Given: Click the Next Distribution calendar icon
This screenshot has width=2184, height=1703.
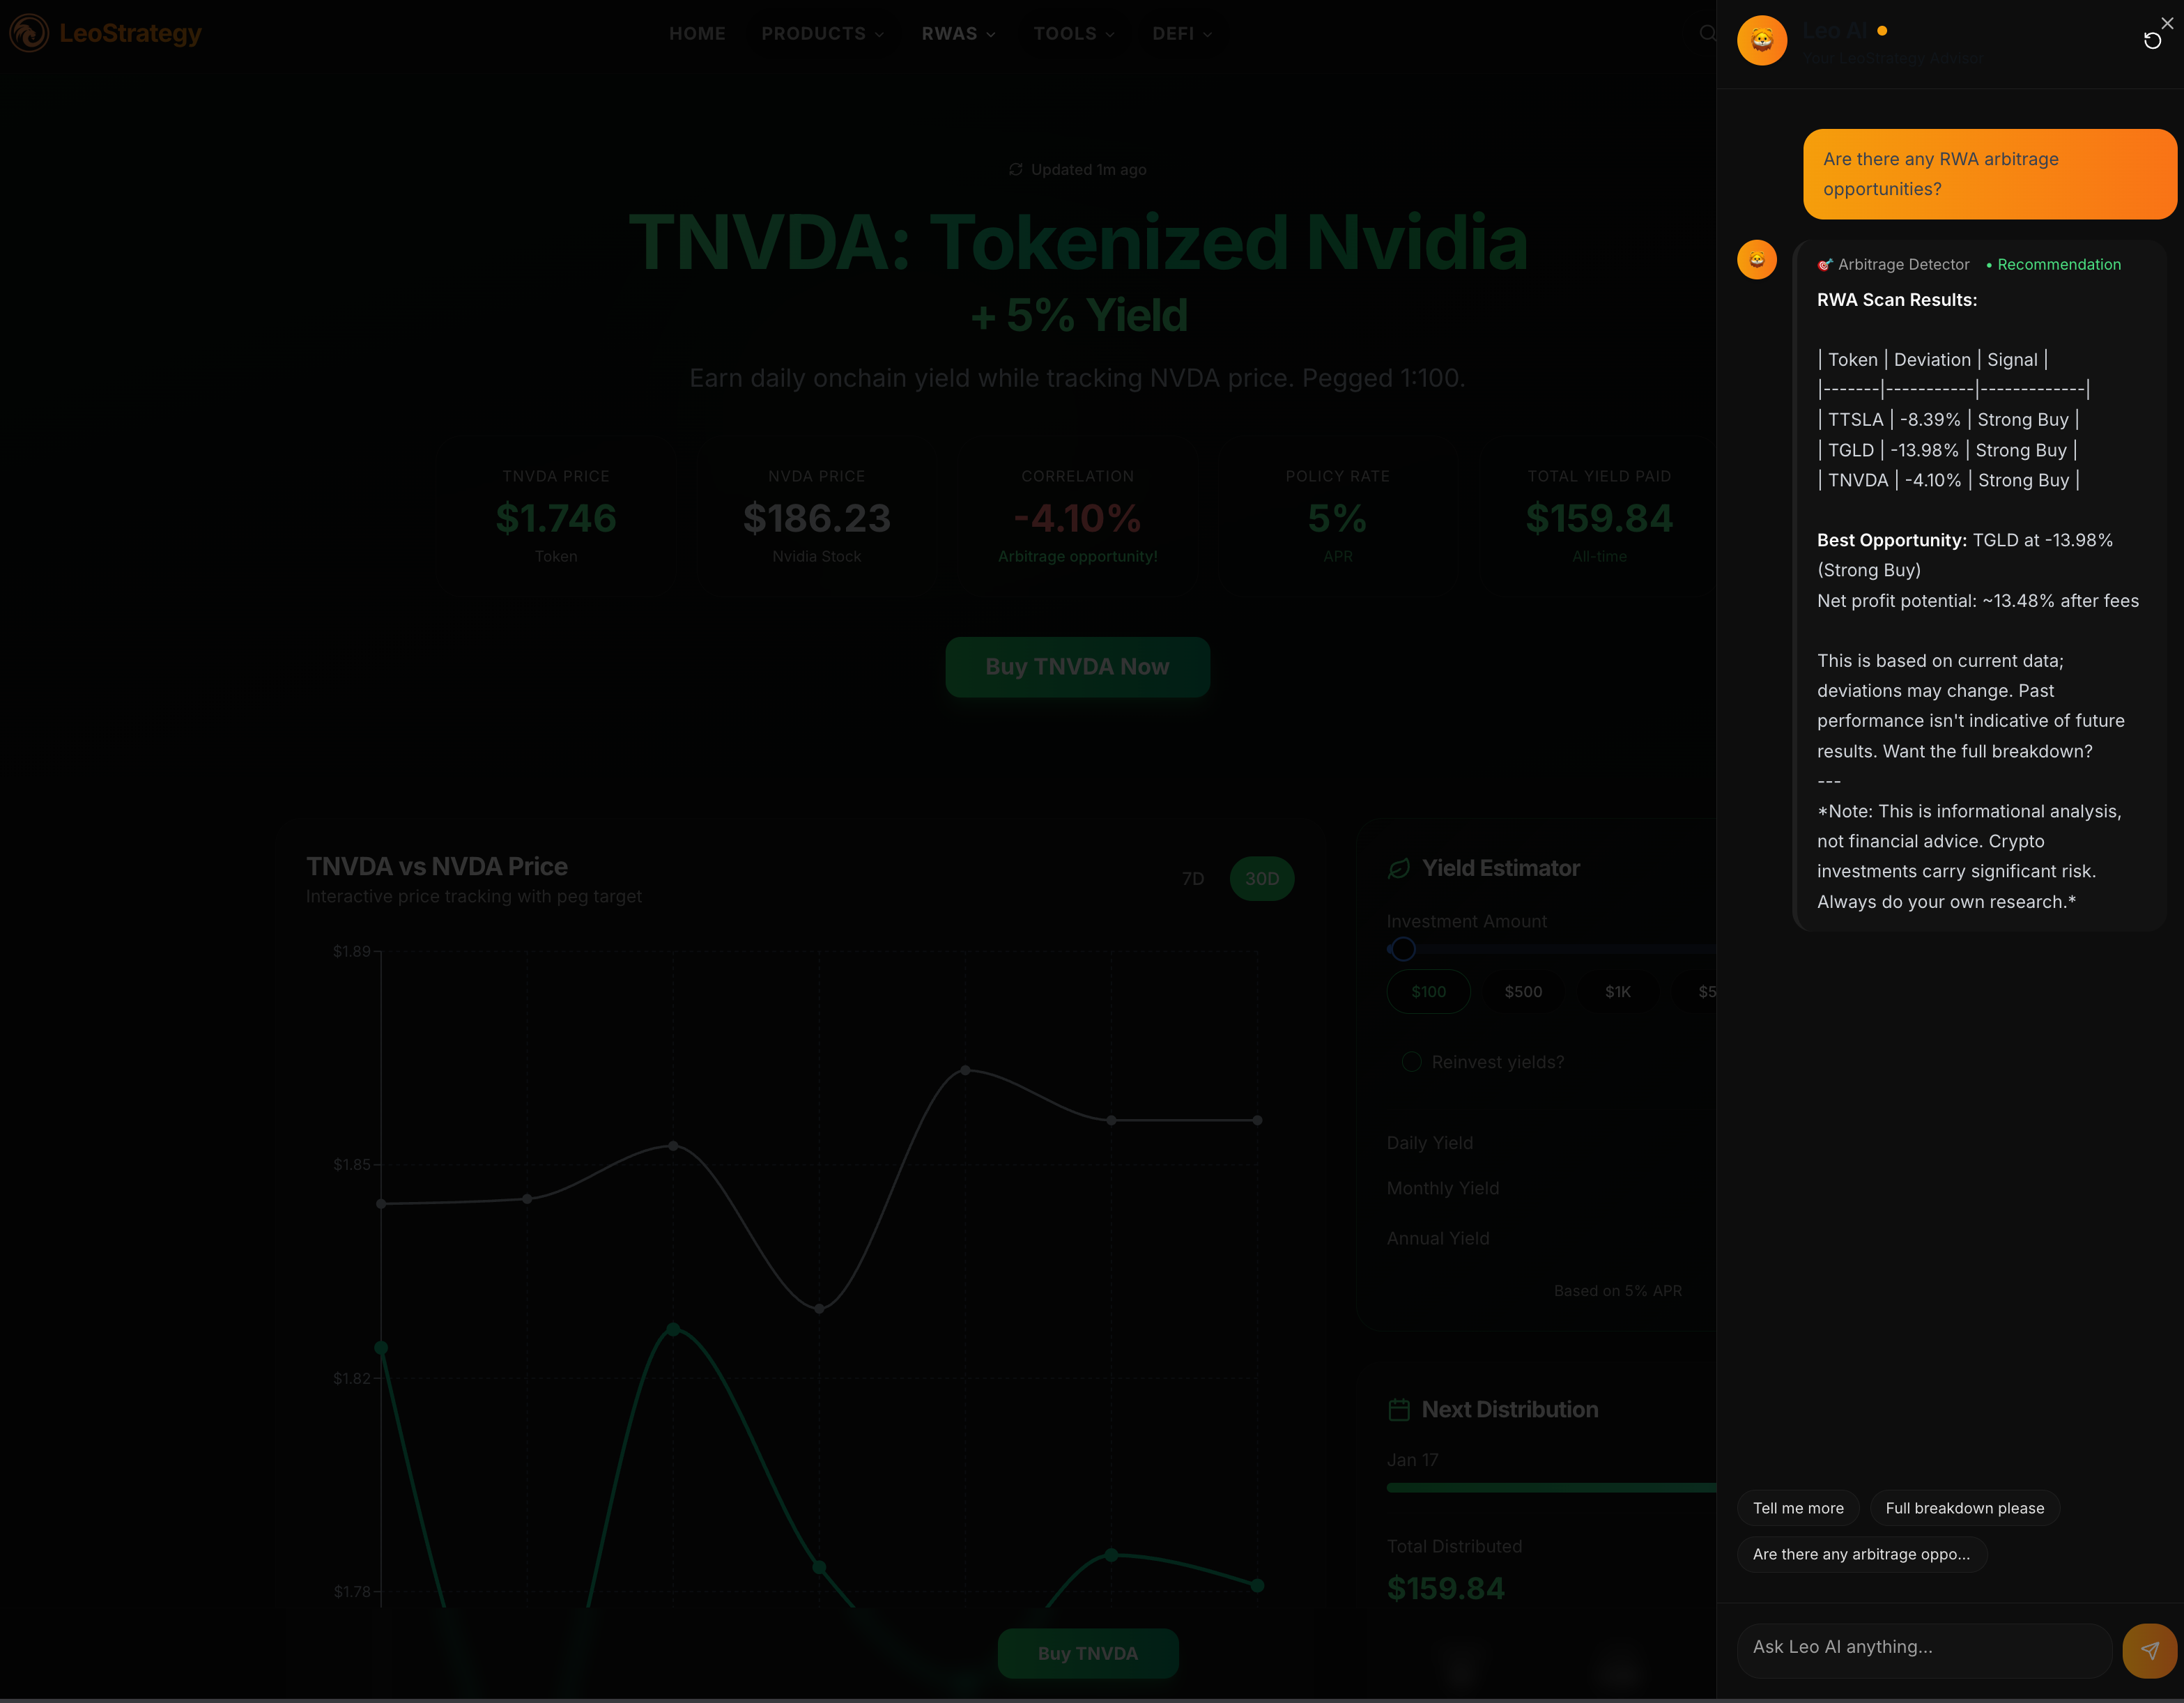Looking at the screenshot, I should (1399, 1410).
